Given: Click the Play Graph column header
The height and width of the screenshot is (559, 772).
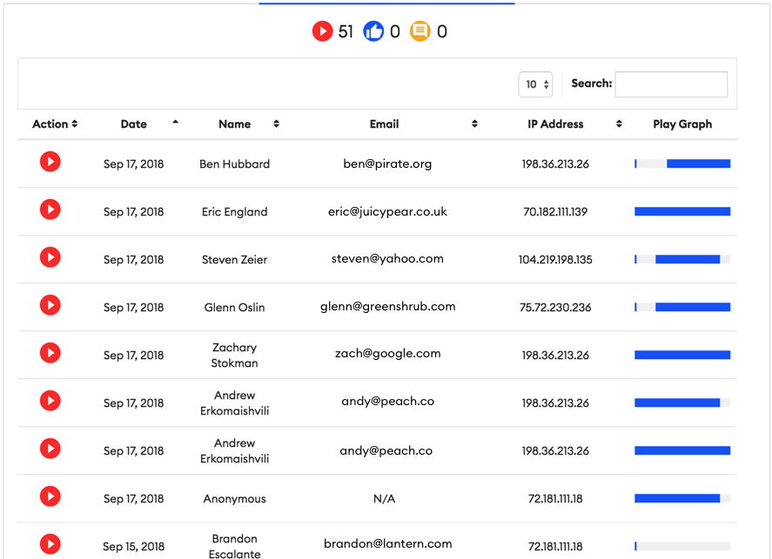Looking at the screenshot, I should click(682, 124).
